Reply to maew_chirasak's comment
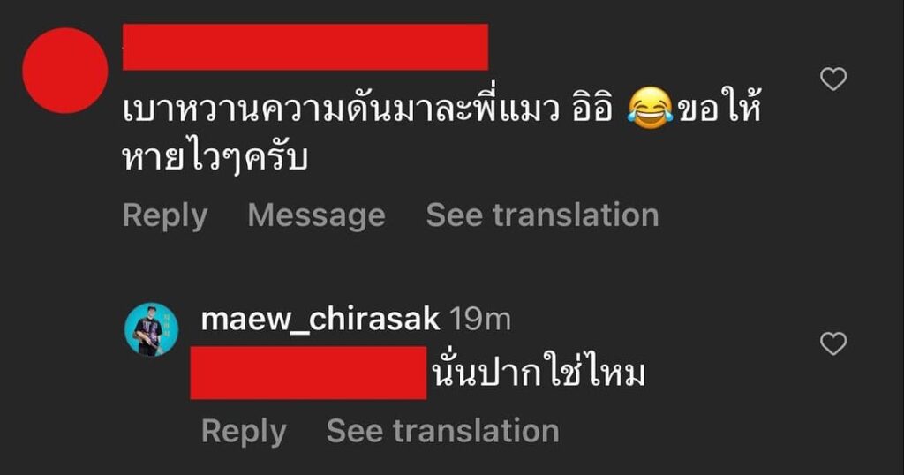Screen dimensions: 904x475 point(244,431)
